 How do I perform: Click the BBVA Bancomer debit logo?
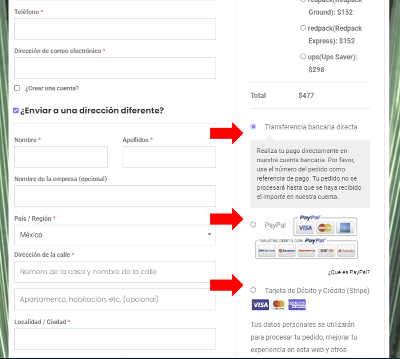coord(267,251)
